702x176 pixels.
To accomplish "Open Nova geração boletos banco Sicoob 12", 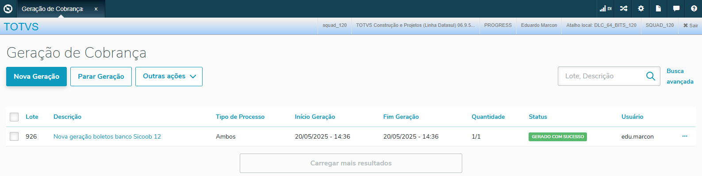I will click(107, 136).
